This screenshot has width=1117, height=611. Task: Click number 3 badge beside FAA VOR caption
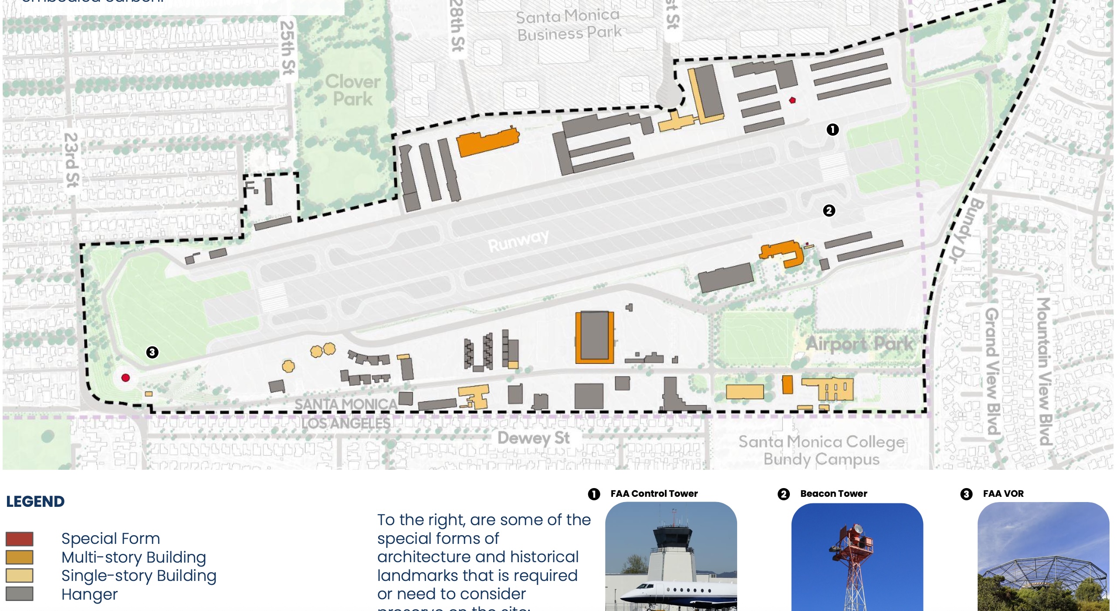tap(966, 494)
